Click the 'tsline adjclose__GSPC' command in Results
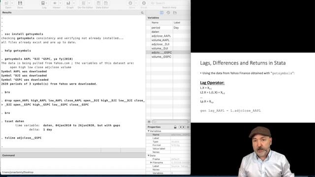 point(23,138)
